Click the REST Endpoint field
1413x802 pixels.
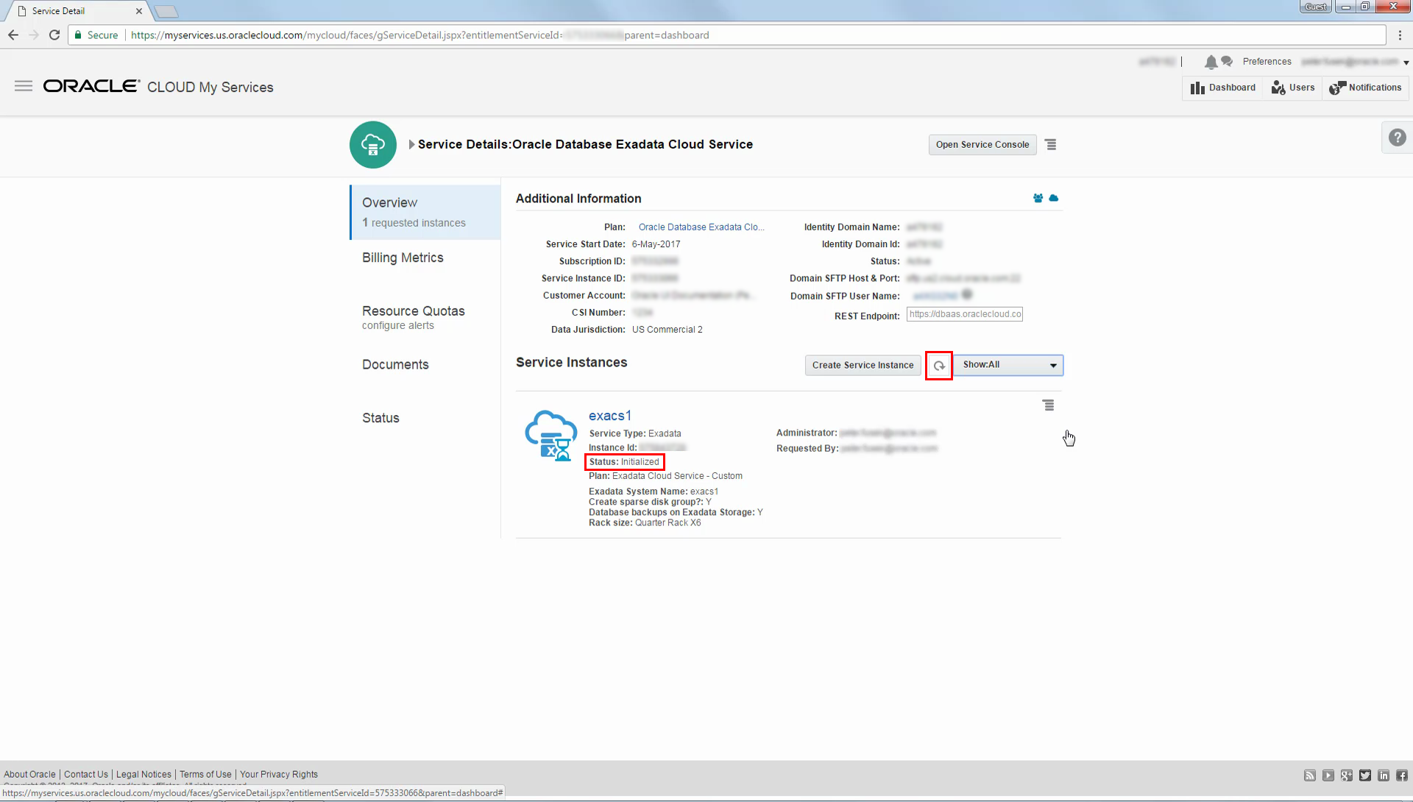tap(965, 314)
